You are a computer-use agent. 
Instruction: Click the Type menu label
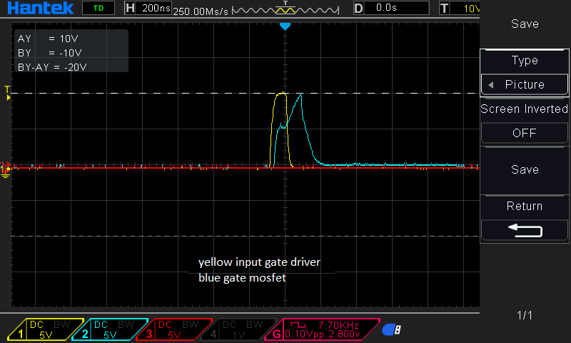(x=525, y=61)
